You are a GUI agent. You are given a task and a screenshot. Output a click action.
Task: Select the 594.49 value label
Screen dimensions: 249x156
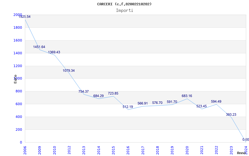pyautogui.click(x=216, y=102)
